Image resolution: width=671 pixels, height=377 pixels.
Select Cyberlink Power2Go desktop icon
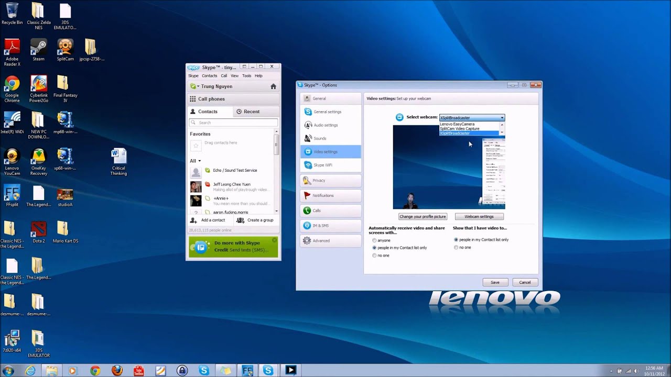pos(38,89)
